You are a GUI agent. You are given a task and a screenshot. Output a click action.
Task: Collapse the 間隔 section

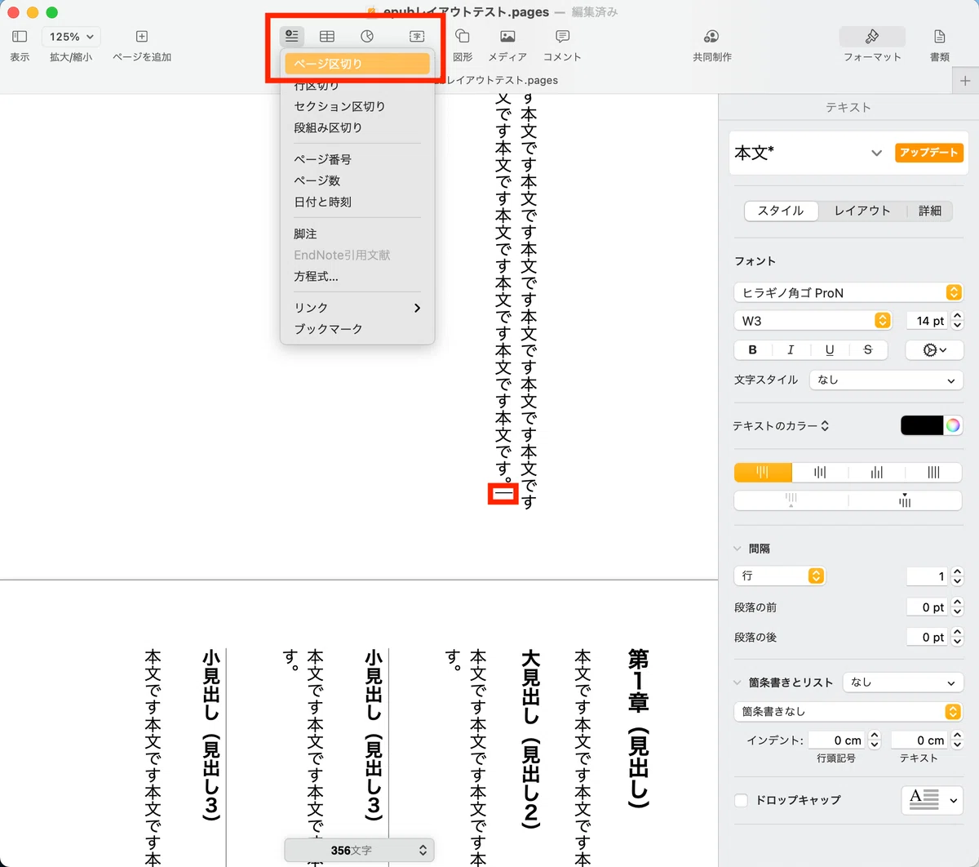tap(738, 549)
